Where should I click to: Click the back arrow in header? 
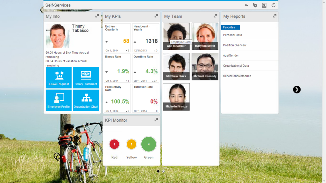tap(246, 5)
